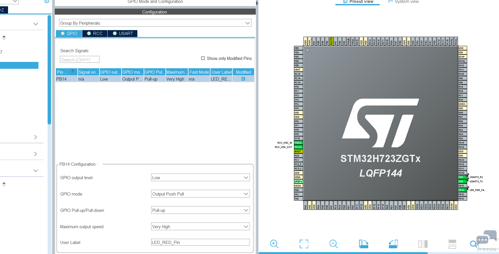Focus the Search Signals input field
The width and height of the screenshot is (499, 254).
80,59
